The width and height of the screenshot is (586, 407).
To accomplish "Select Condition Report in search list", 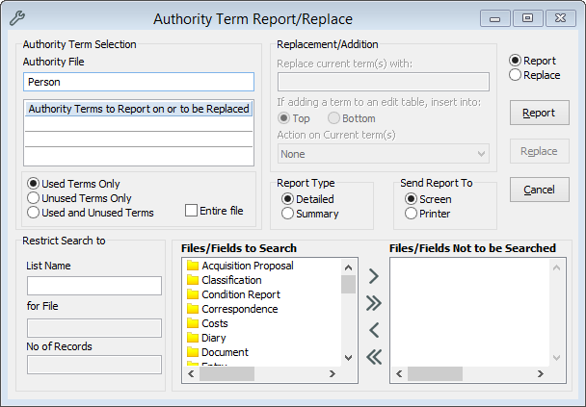I will point(241,294).
